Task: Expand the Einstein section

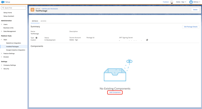Action: 1,57
